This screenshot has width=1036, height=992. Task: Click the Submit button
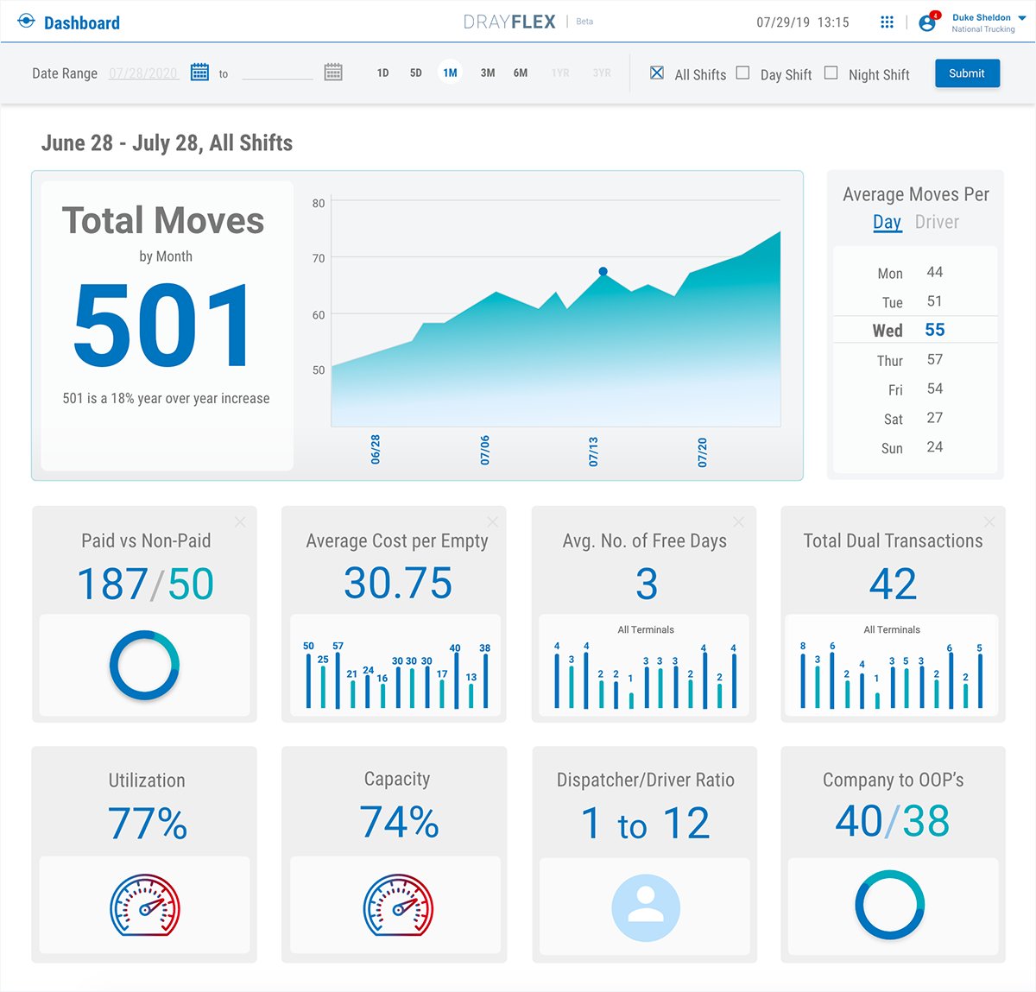click(x=967, y=73)
